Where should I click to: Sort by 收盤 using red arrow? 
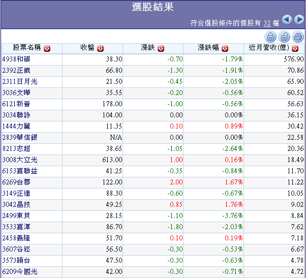(101, 48)
